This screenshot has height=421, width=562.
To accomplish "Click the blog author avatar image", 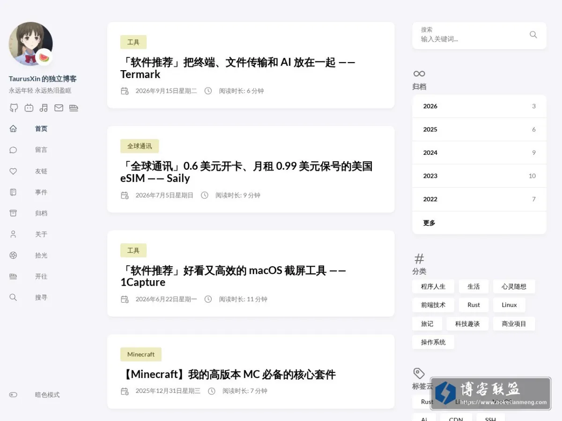I will tap(30, 44).
